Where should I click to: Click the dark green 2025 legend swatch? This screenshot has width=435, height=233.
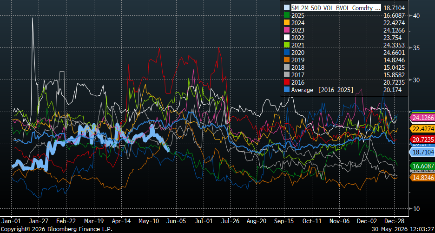coord(286,15)
